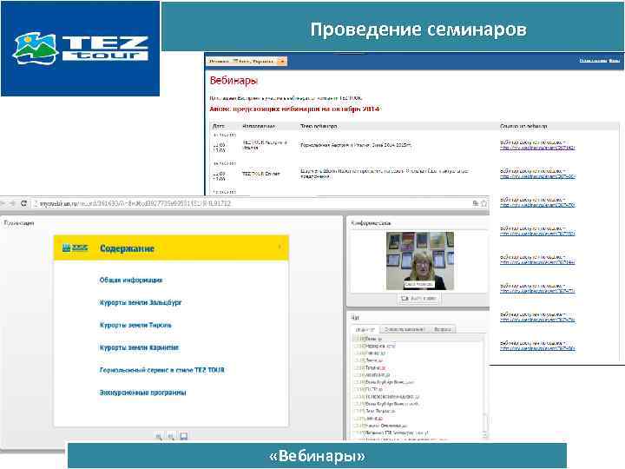The height and width of the screenshot is (469, 625).
Task: Click the browser back arrow
Action: 3,203
